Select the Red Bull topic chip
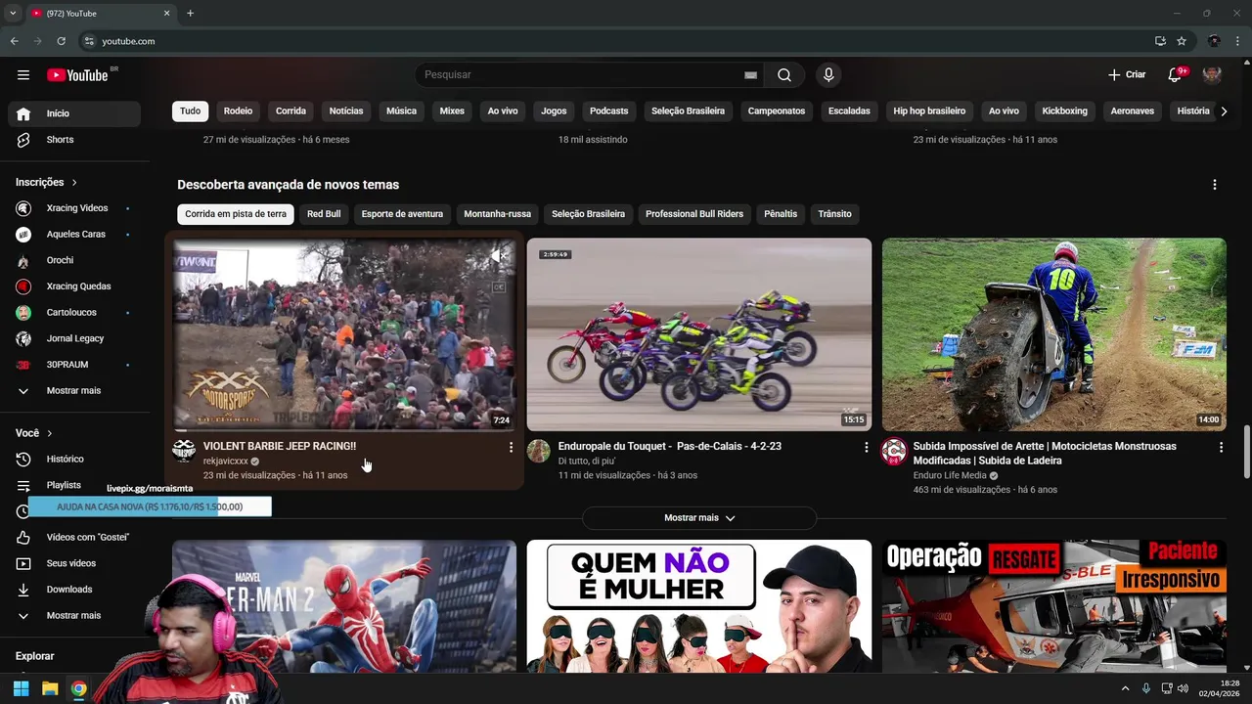This screenshot has width=1252, height=704. click(x=324, y=214)
